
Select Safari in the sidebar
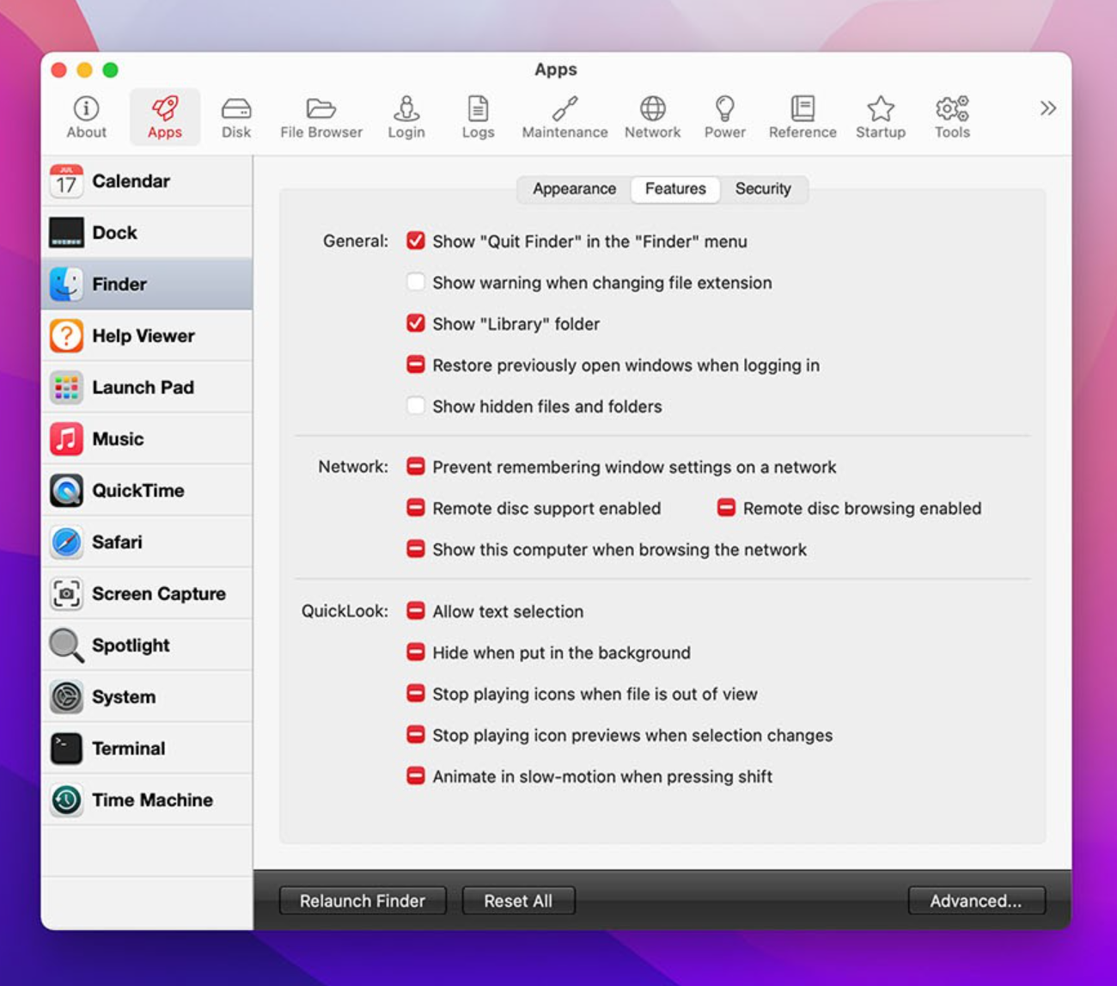pos(147,542)
